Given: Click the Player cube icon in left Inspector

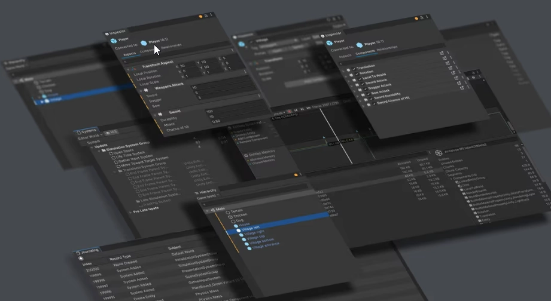Looking at the screenshot, I should 114,41.
